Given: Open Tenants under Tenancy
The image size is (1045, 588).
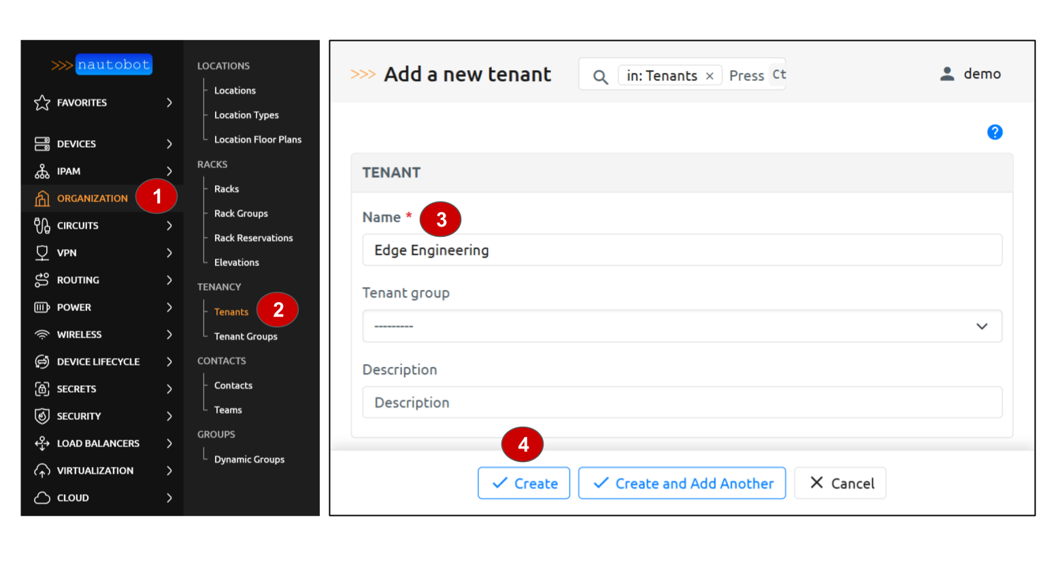Looking at the screenshot, I should click(x=231, y=312).
